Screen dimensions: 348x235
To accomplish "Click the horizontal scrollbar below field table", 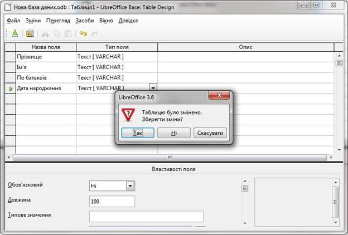I will pyautogui.click(x=170, y=158).
